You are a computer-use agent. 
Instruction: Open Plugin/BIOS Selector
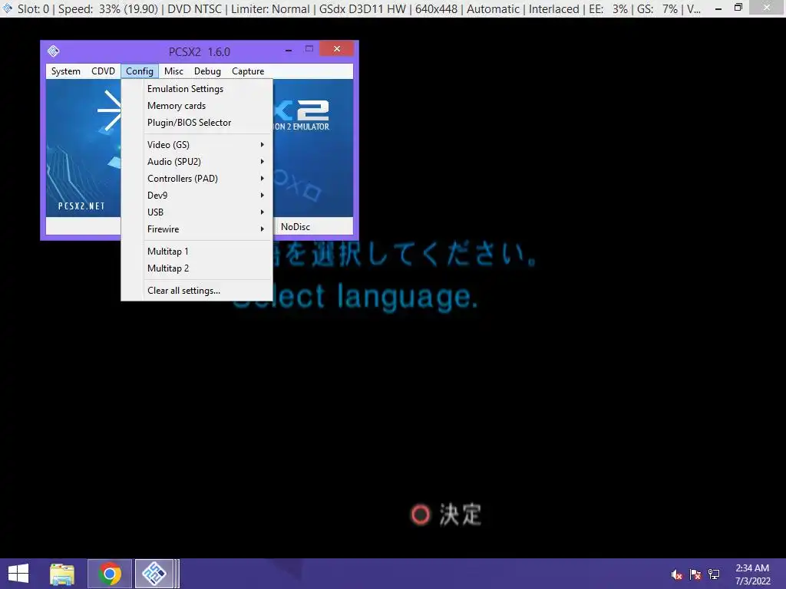point(197,123)
